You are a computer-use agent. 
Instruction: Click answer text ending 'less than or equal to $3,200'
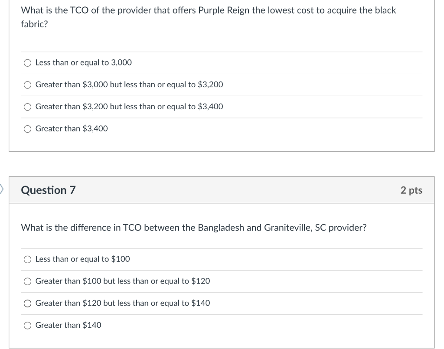point(129,85)
